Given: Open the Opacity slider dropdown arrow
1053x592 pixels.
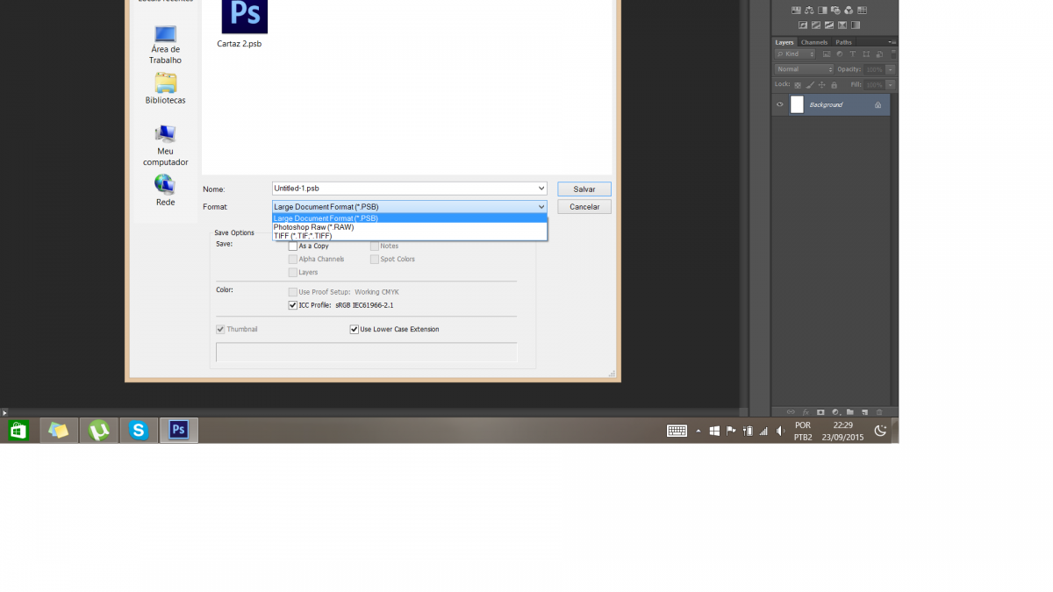Looking at the screenshot, I should coord(890,69).
